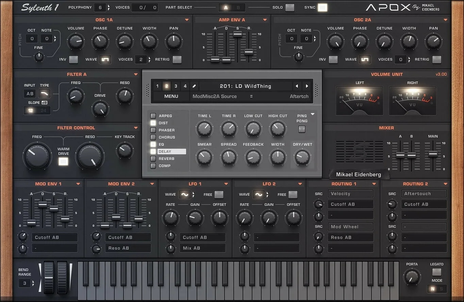Select the 12 dB filter slope
464x302 pixels.
point(31,110)
